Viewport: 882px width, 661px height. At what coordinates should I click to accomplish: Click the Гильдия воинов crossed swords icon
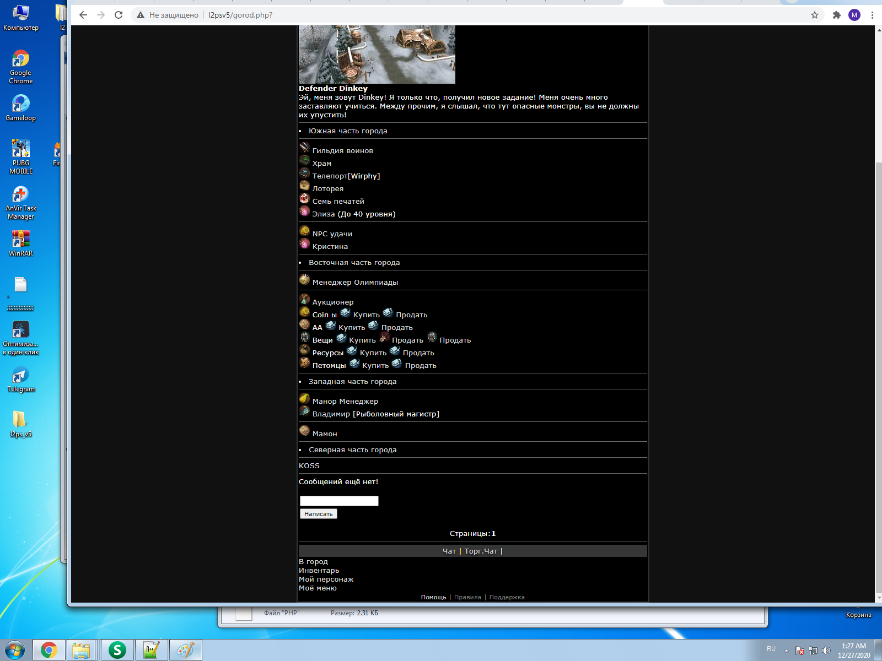click(x=304, y=148)
